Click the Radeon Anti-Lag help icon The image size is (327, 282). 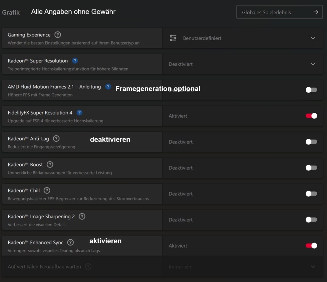(56, 139)
